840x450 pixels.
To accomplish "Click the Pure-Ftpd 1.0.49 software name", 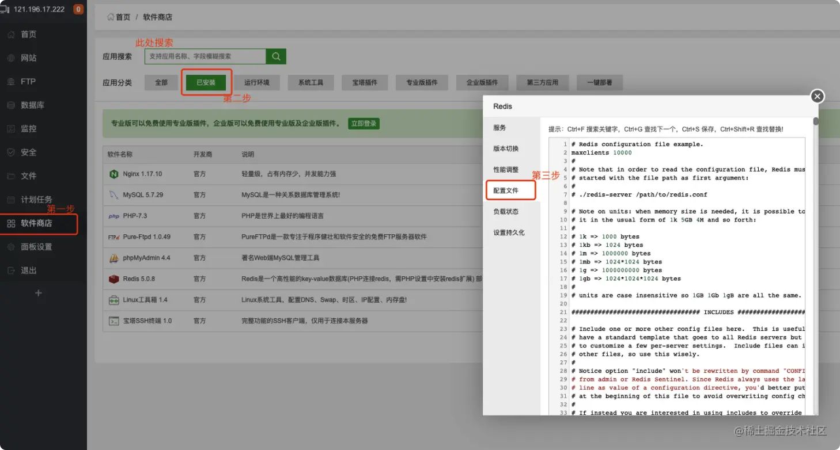I will [x=147, y=237].
